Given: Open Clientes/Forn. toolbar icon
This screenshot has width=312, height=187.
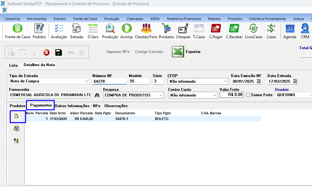Looking at the screenshot, I should click(x=146, y=29).
